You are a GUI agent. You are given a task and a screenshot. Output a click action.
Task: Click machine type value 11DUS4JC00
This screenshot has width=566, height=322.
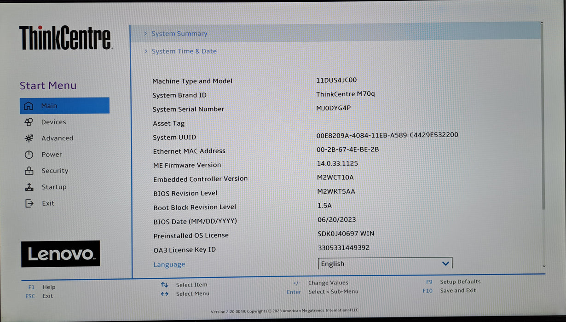click(336, 80)
